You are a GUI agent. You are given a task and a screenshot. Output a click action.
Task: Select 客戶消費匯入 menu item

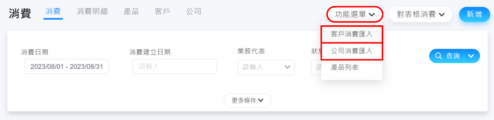tap(352, 34)
